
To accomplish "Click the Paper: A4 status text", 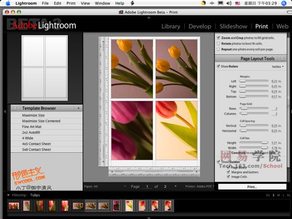I will [x=91, y=186].
